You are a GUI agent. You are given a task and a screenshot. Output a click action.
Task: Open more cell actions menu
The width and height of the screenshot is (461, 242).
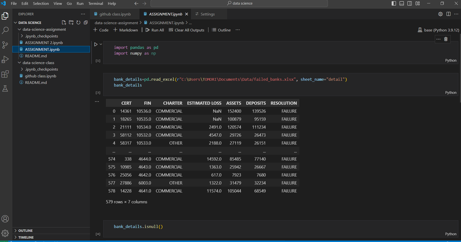click(x=438, y=39)
